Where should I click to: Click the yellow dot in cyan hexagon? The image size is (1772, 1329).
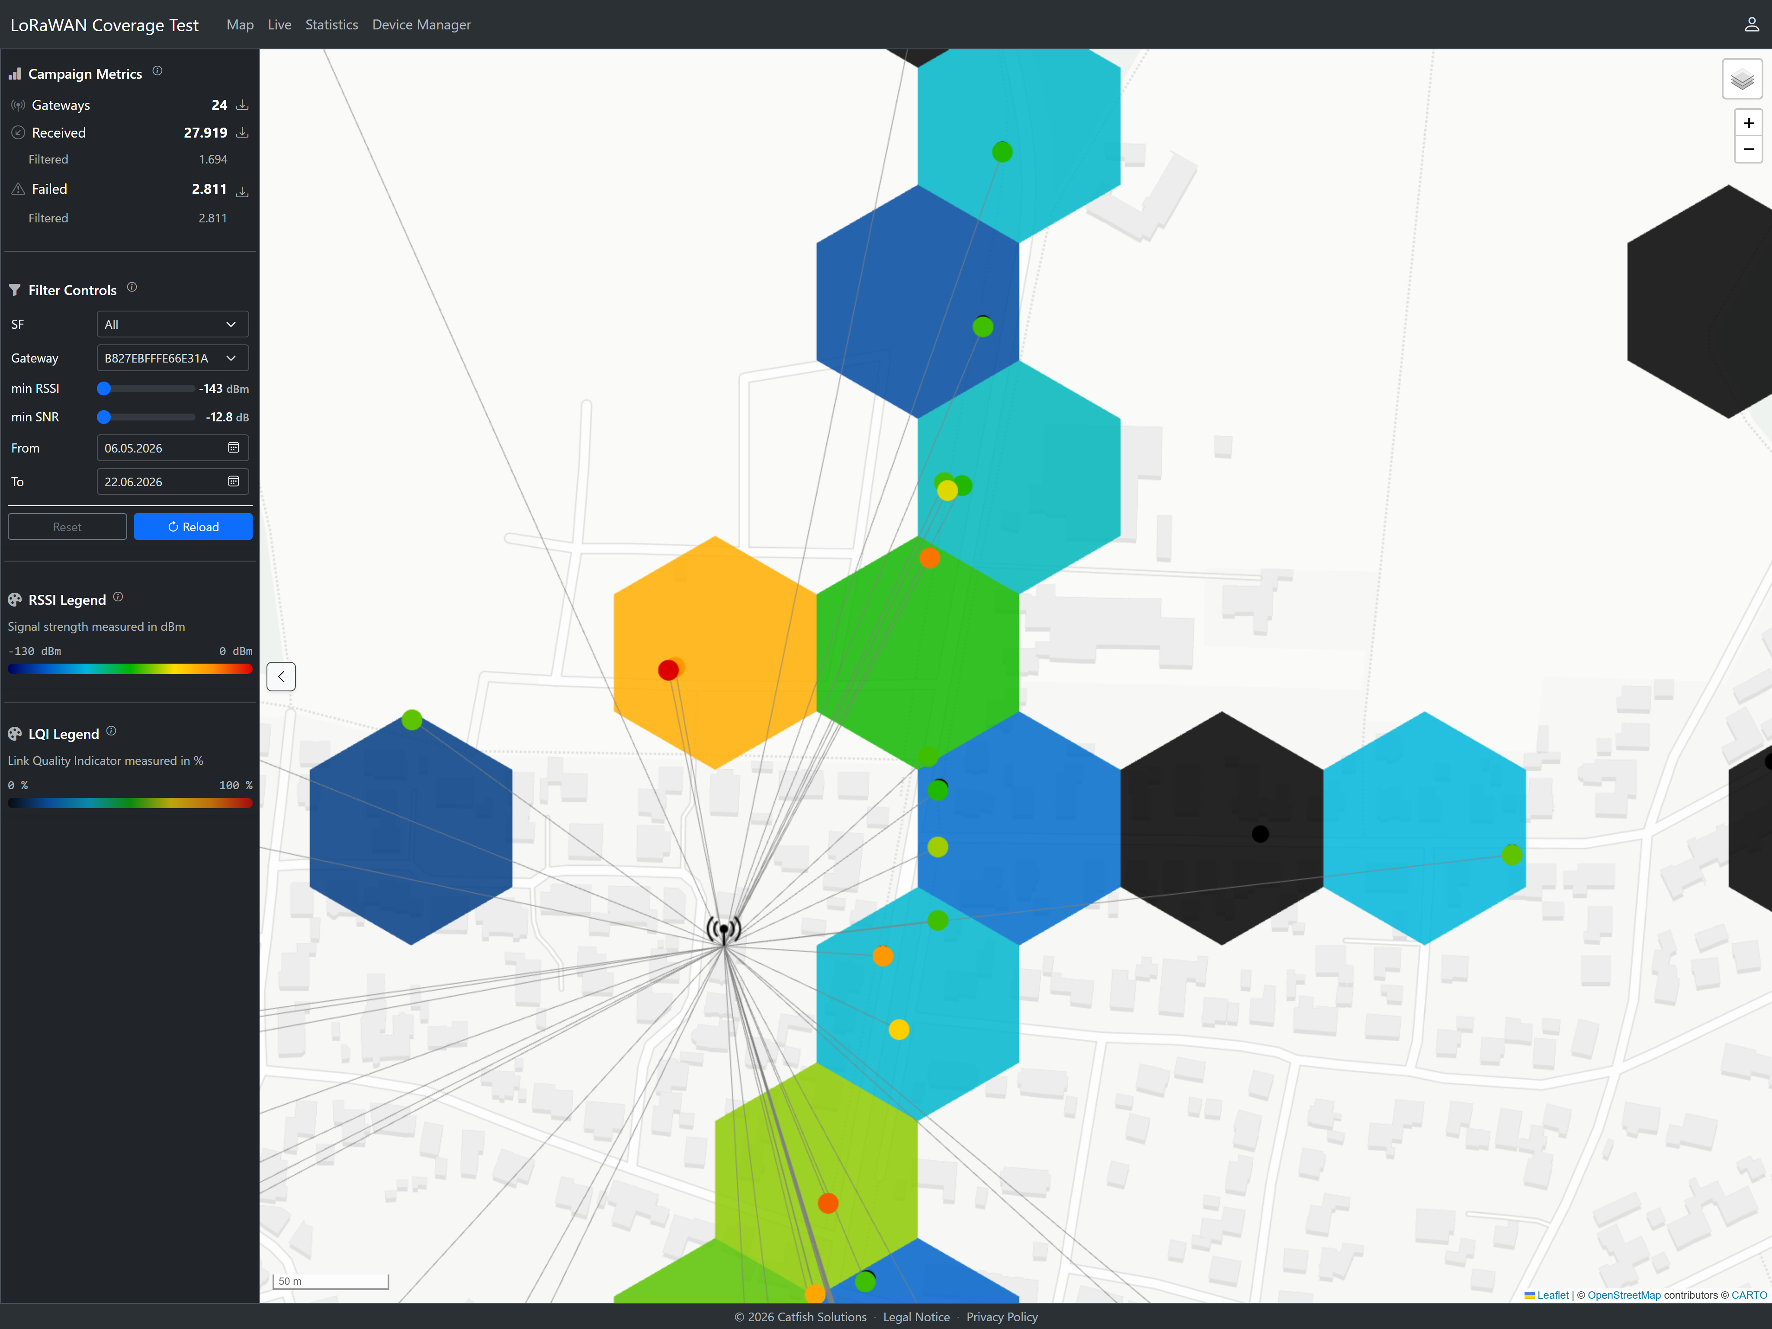pos(899,1029)
